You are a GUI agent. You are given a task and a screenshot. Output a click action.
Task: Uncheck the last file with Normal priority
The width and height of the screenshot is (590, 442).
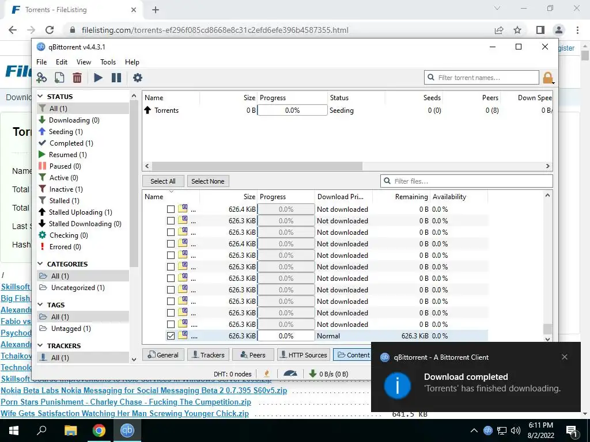click(x=171, y=336)
